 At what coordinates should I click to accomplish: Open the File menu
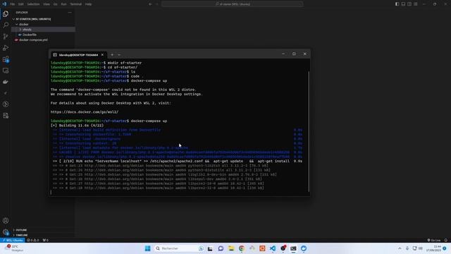coord(13,4)
